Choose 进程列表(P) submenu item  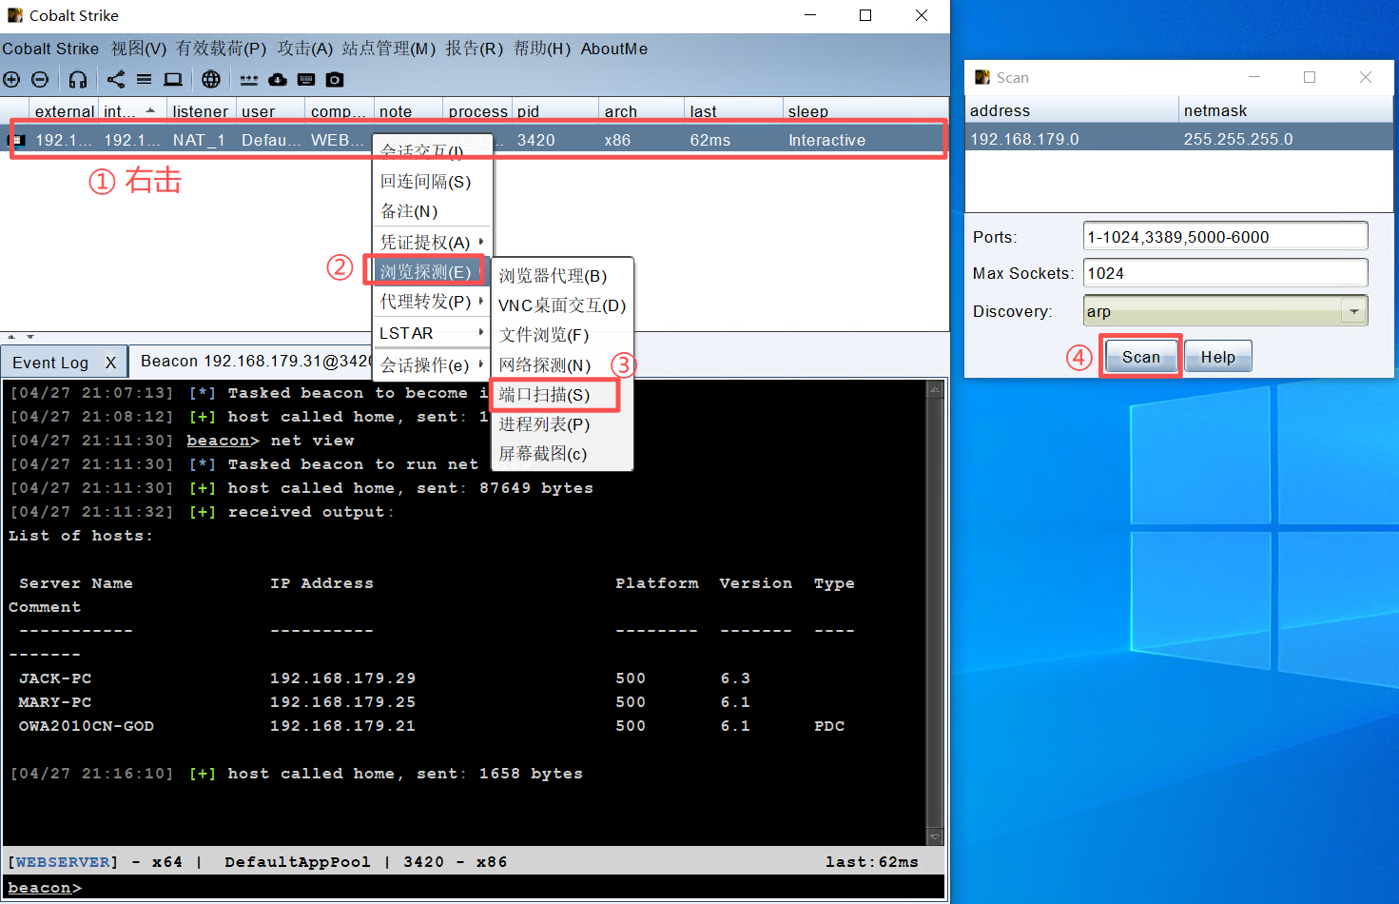[x=562, y=424]
